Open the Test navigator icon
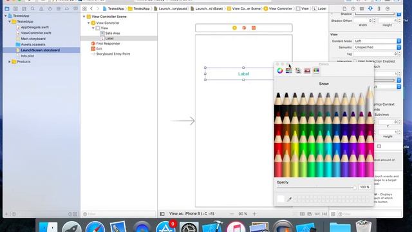412x232 pixels. (x=50, y=8)
